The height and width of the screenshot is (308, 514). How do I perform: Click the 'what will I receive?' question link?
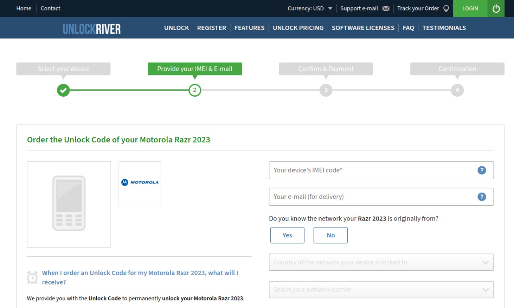pyautogui.click(x=140, y=278)
